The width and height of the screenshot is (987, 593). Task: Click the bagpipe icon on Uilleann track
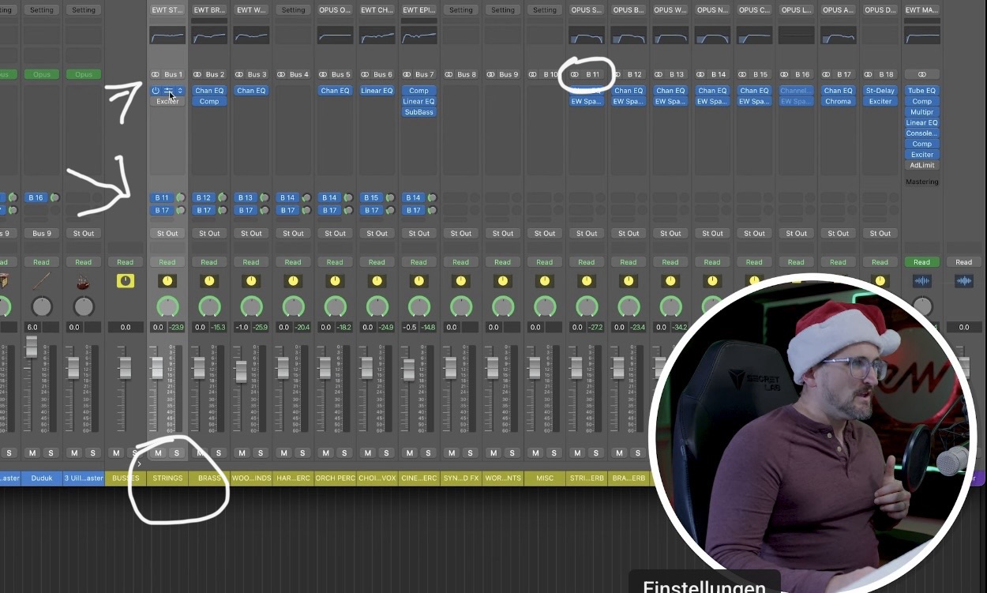[x=83, y=280]
